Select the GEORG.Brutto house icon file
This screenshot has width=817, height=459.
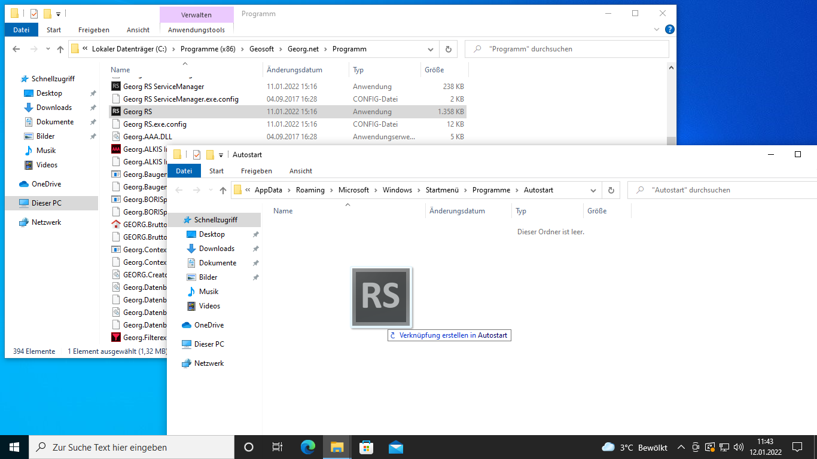point(116,225)
